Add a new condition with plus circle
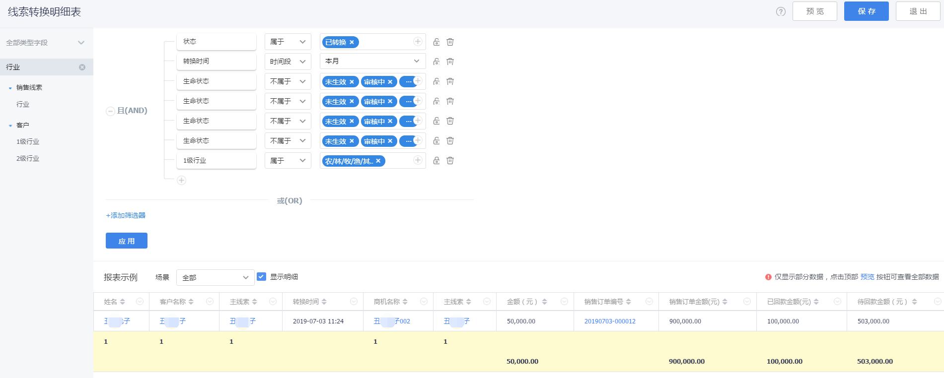 pyautogui.click(x=182, y=181)
